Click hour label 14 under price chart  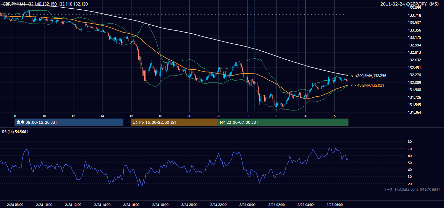(102, 116)
